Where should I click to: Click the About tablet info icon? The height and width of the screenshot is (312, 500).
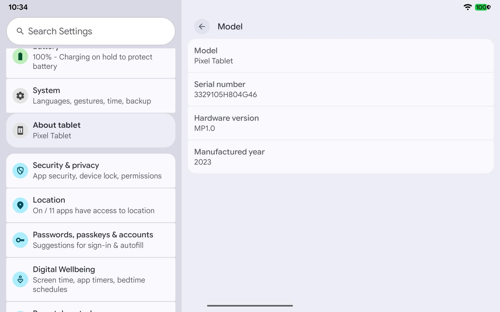click(20, 130)
